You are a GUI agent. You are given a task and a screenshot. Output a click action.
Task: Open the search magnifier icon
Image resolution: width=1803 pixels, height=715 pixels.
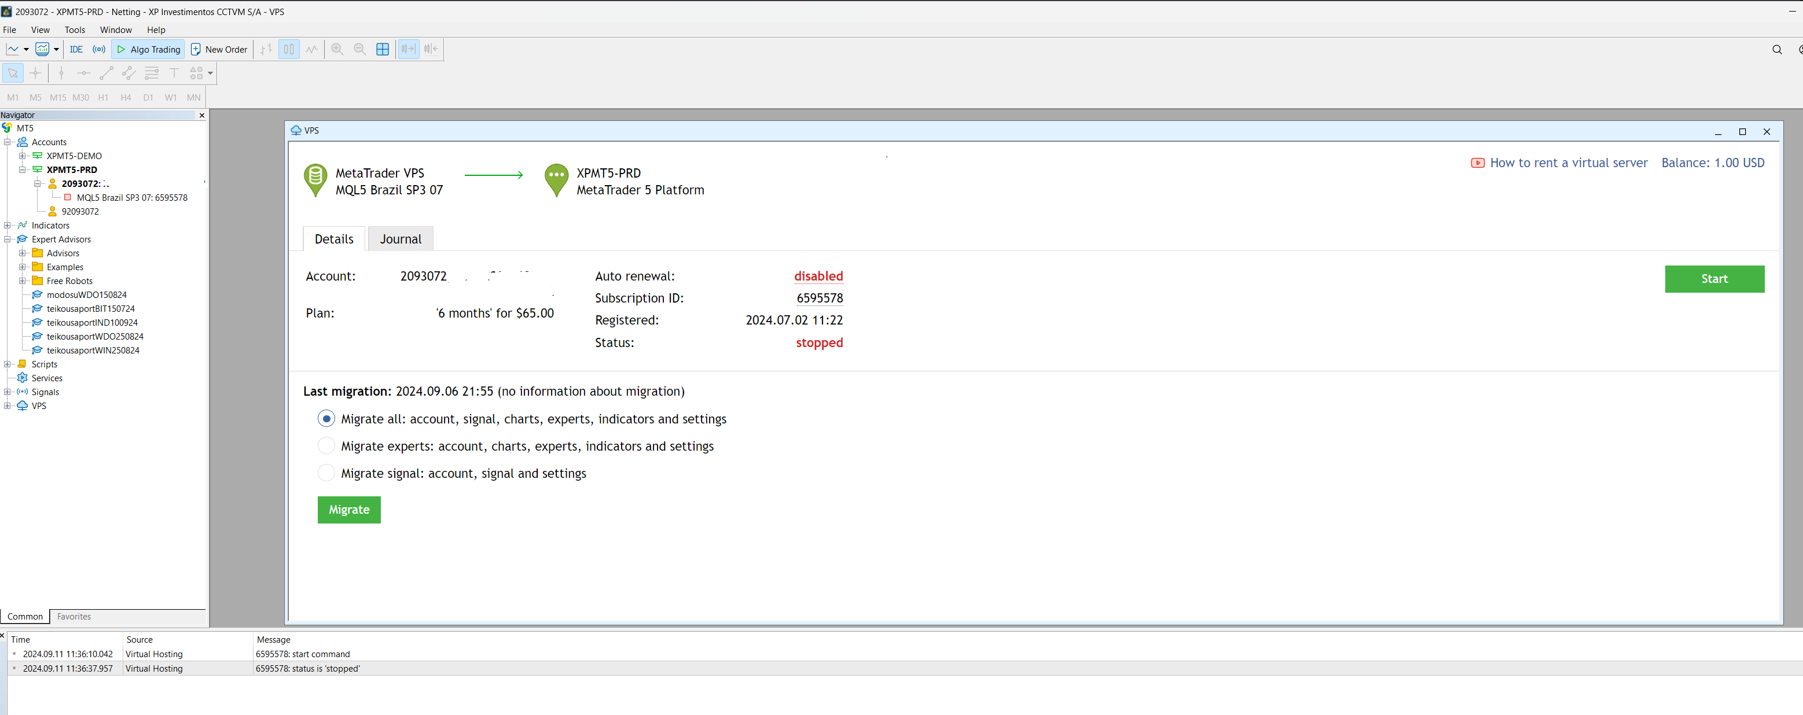(1776, 50)
